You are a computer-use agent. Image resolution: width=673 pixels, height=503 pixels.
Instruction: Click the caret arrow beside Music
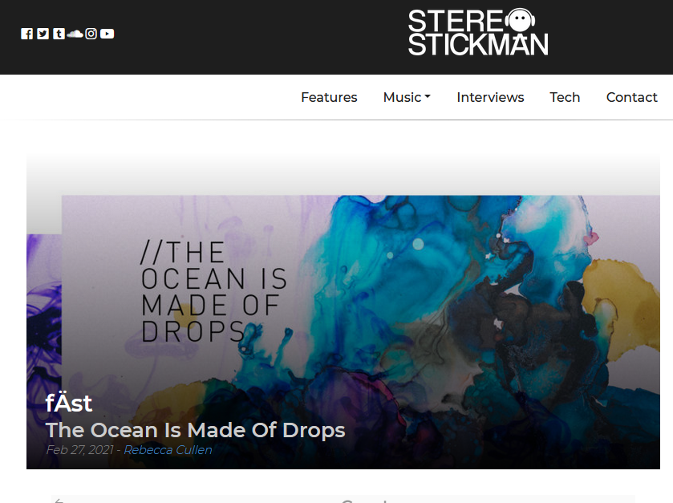pos(428,97)
